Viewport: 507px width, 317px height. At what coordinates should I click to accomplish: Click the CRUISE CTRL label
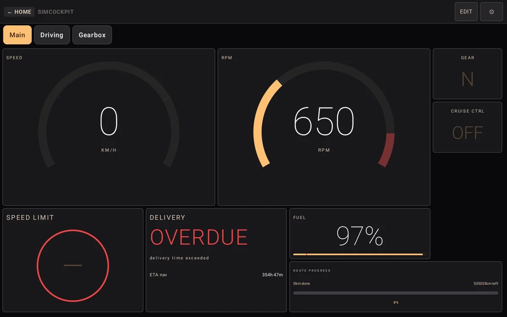tap(467, 111)
